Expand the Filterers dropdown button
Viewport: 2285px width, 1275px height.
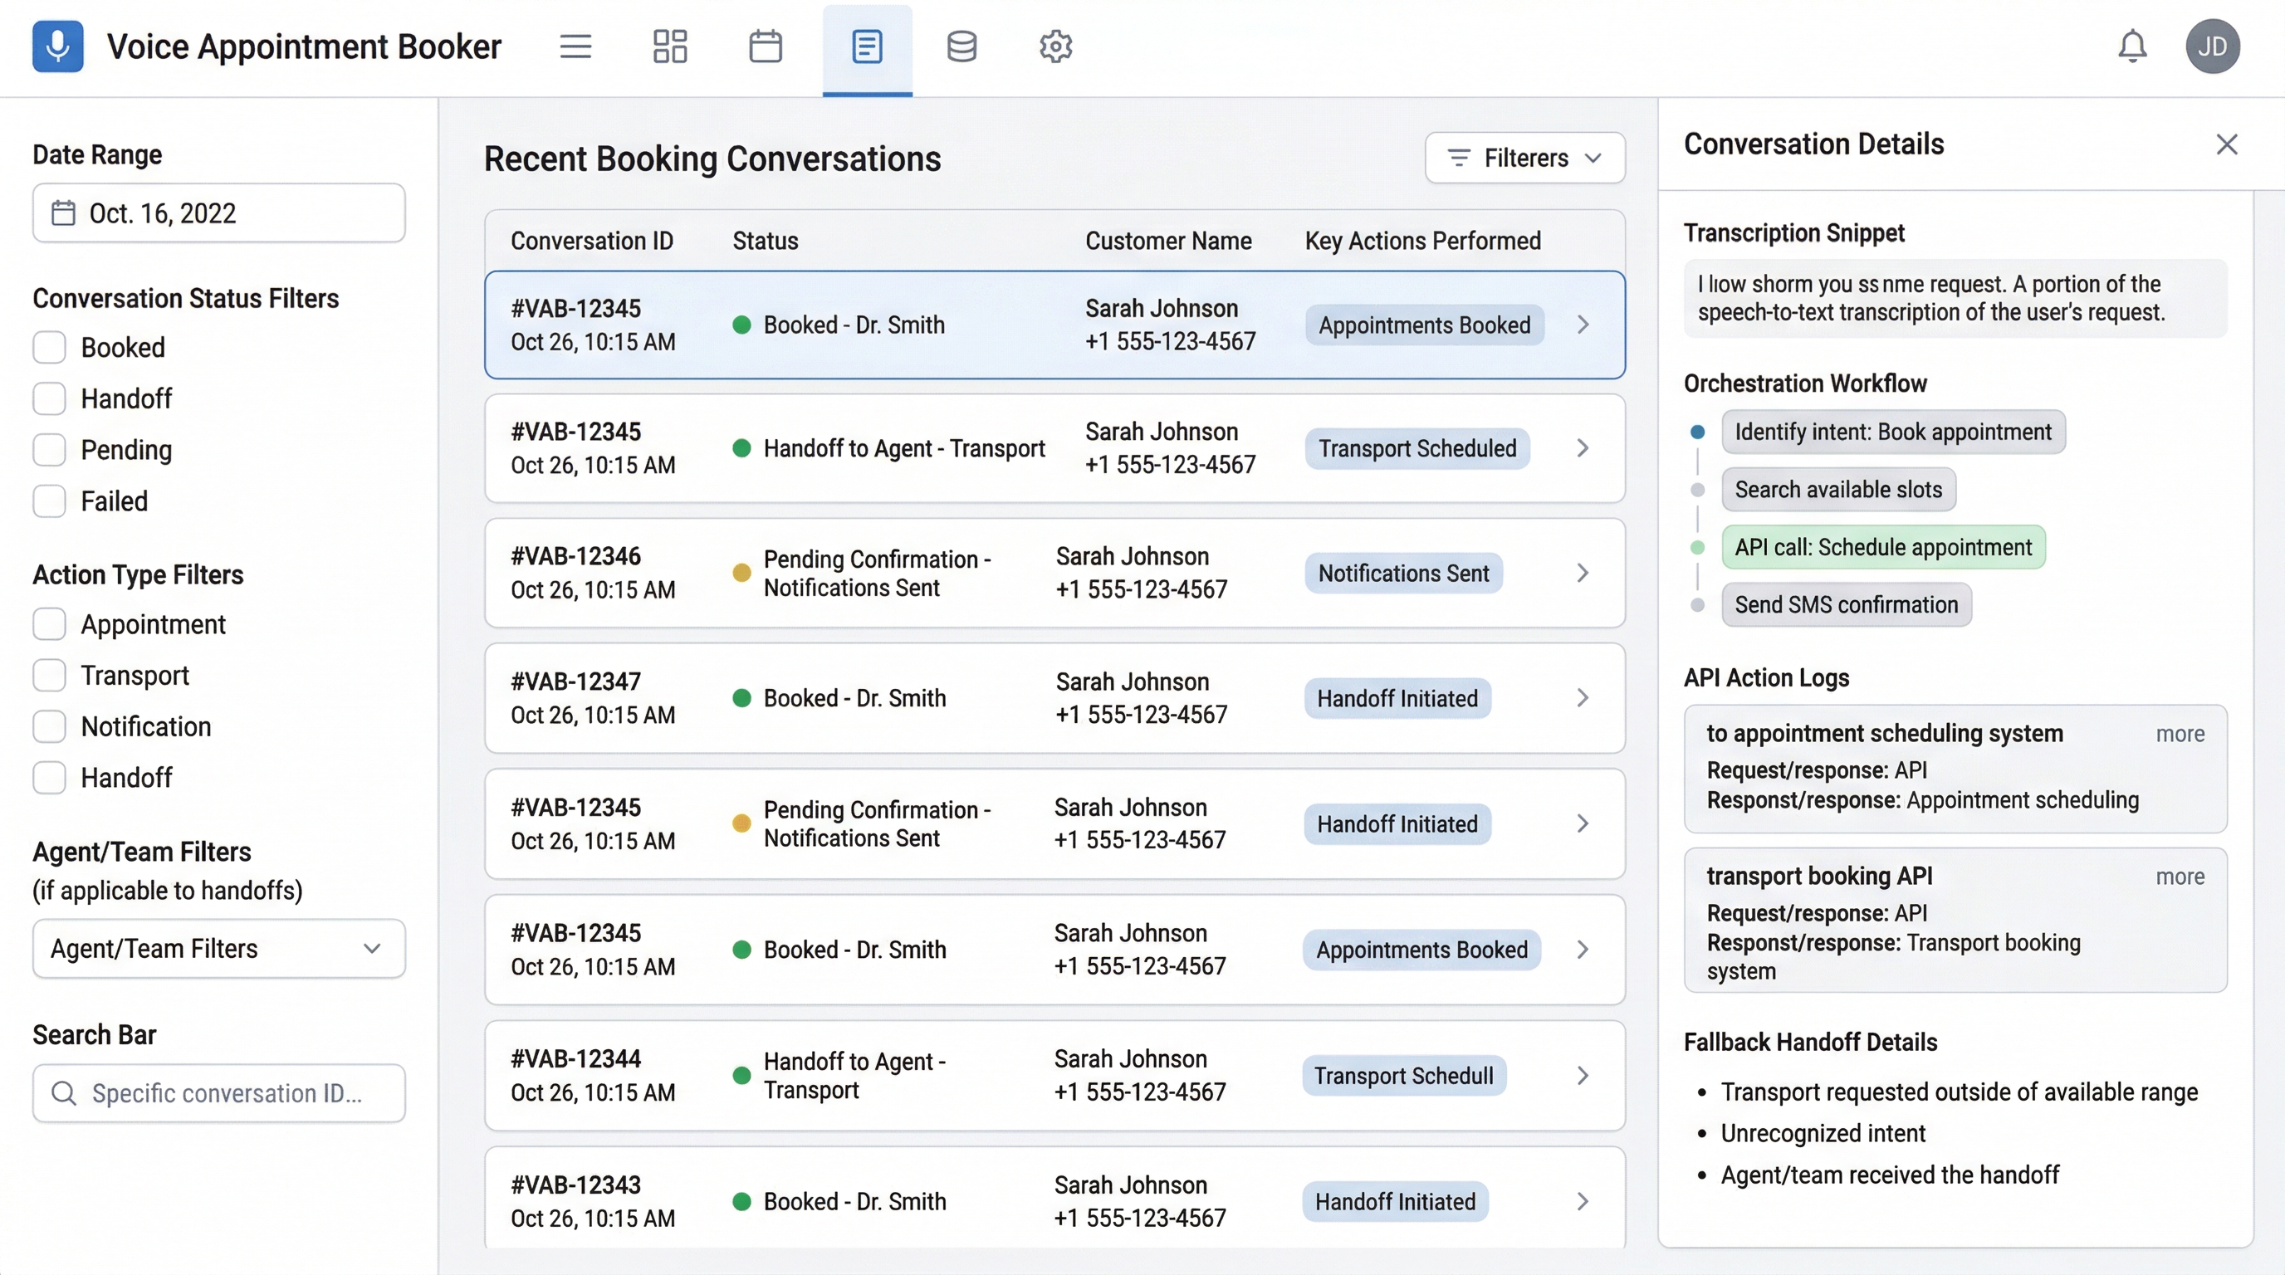(x=1524, y=158)
